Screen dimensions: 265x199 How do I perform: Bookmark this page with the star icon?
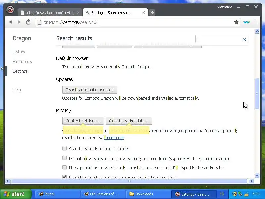point(236,22)
